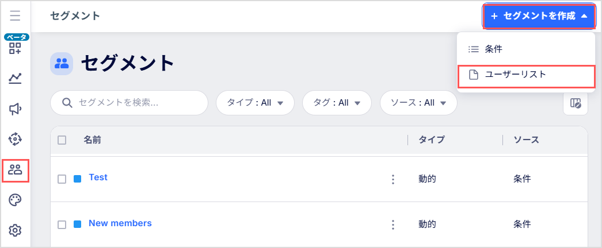Open the automation cycle icon in sidebar

click(16, 139)
